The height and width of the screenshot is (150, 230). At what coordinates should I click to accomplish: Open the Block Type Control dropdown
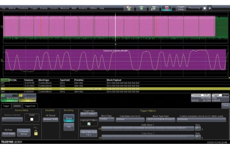point(107,119)
